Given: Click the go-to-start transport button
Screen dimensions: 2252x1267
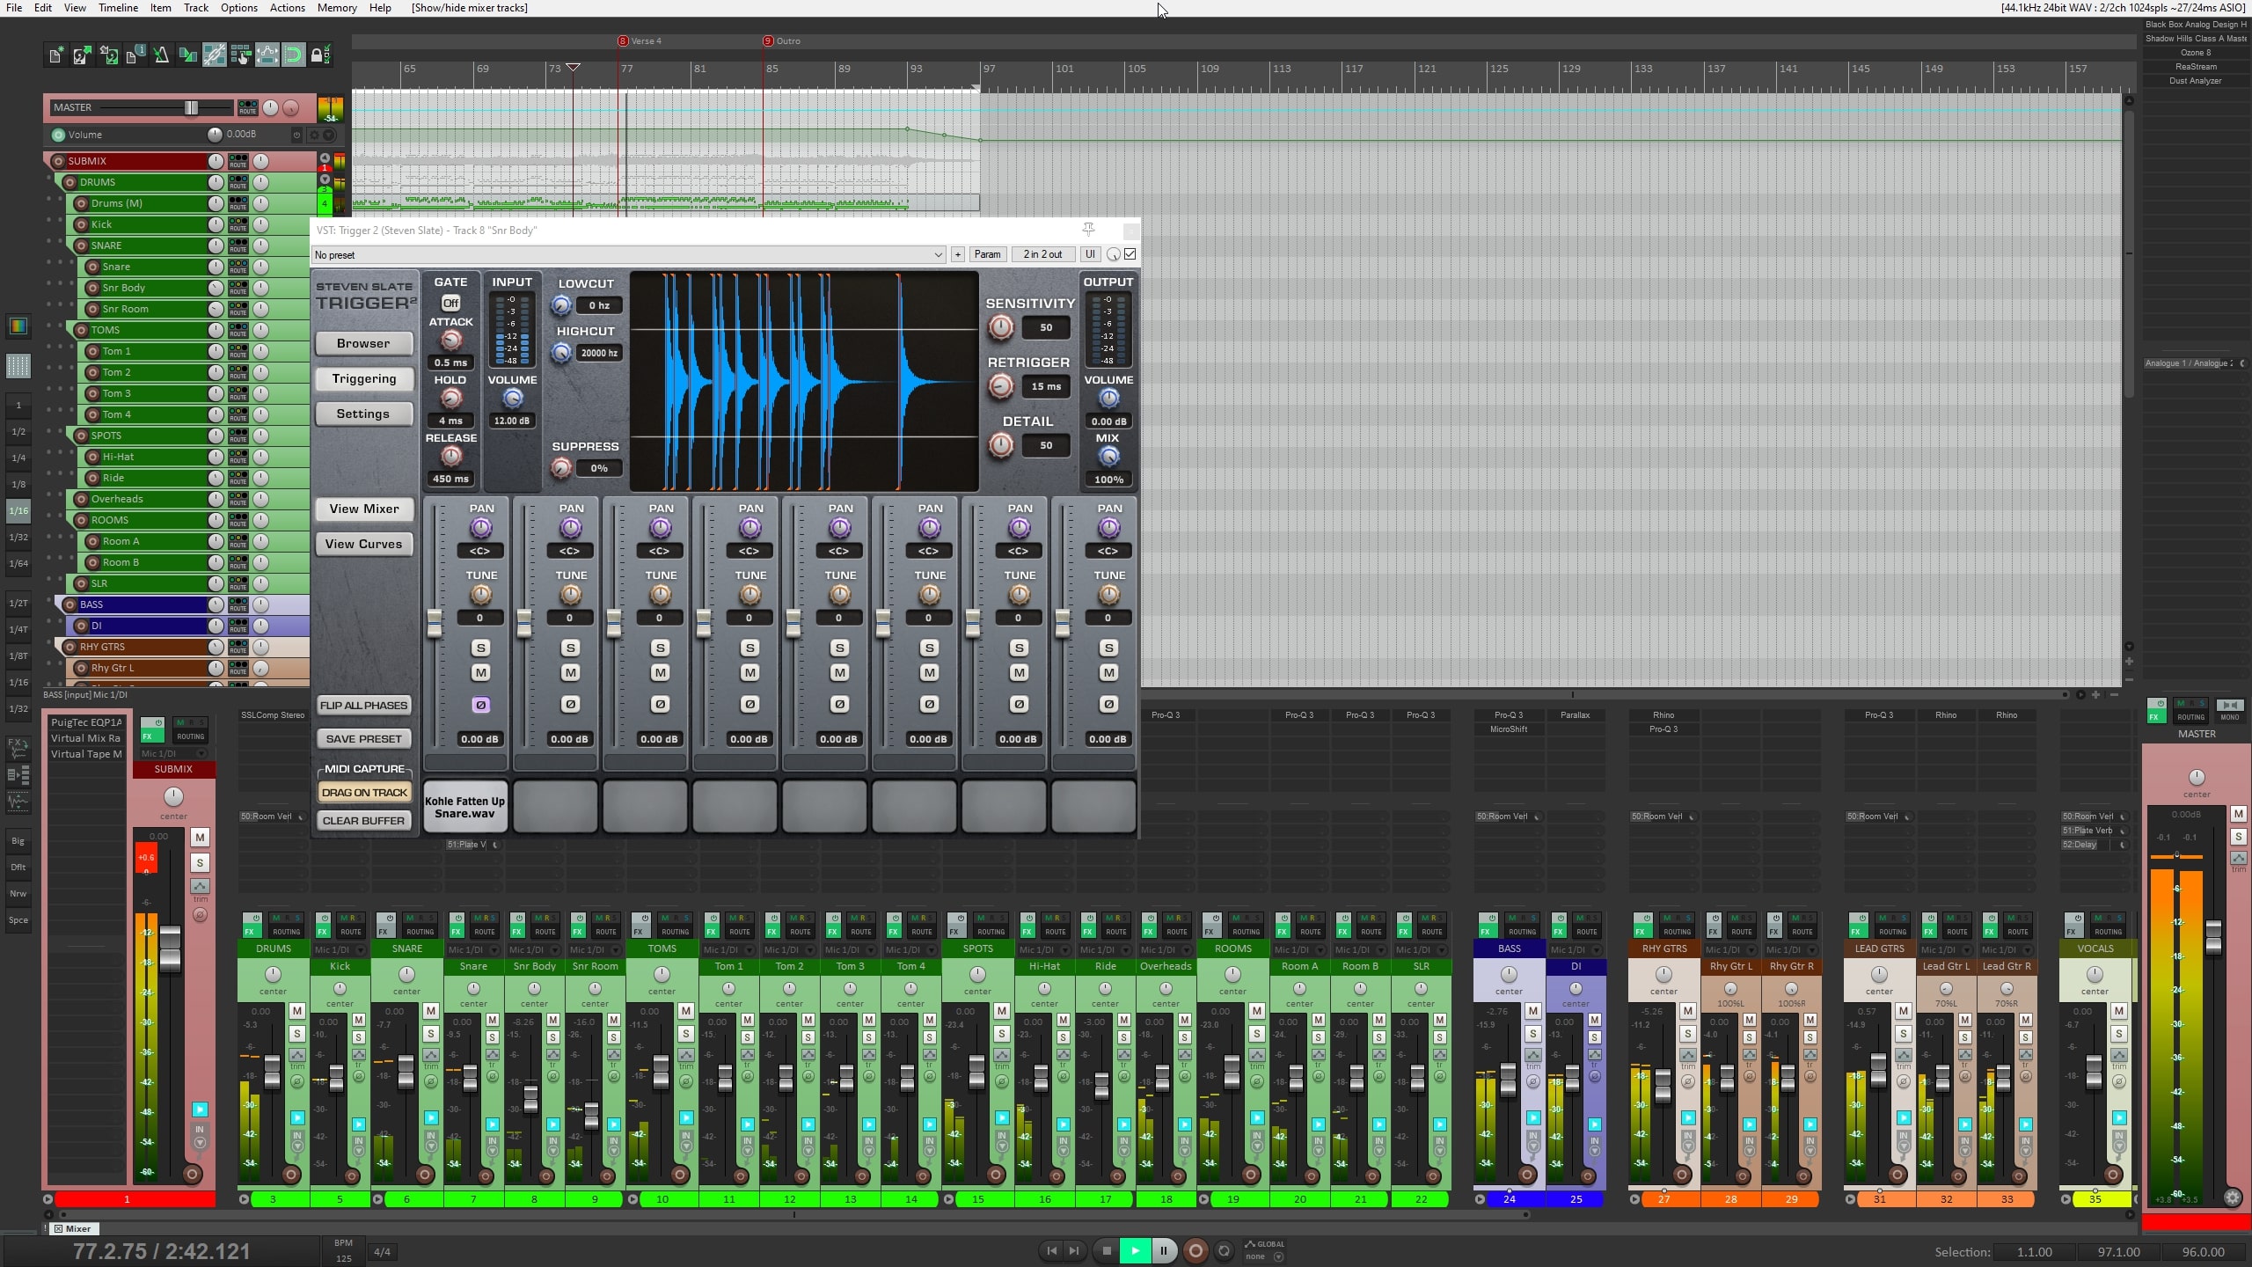Looking at the screenshot, I should coord(1052,1250).
